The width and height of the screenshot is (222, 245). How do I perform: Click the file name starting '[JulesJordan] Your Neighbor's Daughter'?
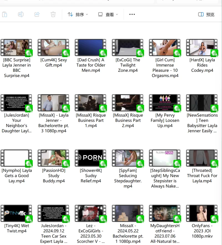tap(17, 123)
